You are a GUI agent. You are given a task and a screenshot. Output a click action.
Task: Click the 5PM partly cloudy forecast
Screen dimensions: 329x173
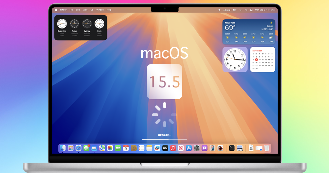point(271,38)
